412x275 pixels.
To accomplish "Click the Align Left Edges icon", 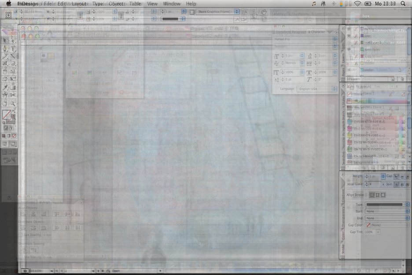I will (x=23, y=214).
